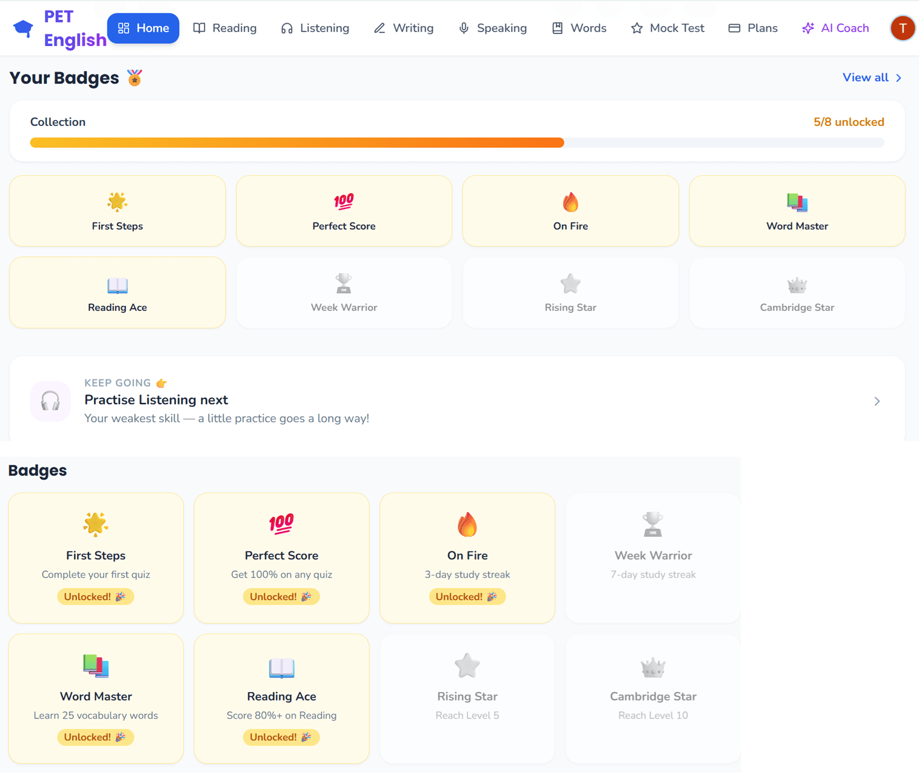
Task: Click the pointing hand icon after Keep Going
Action: click(x=161, y=383)
